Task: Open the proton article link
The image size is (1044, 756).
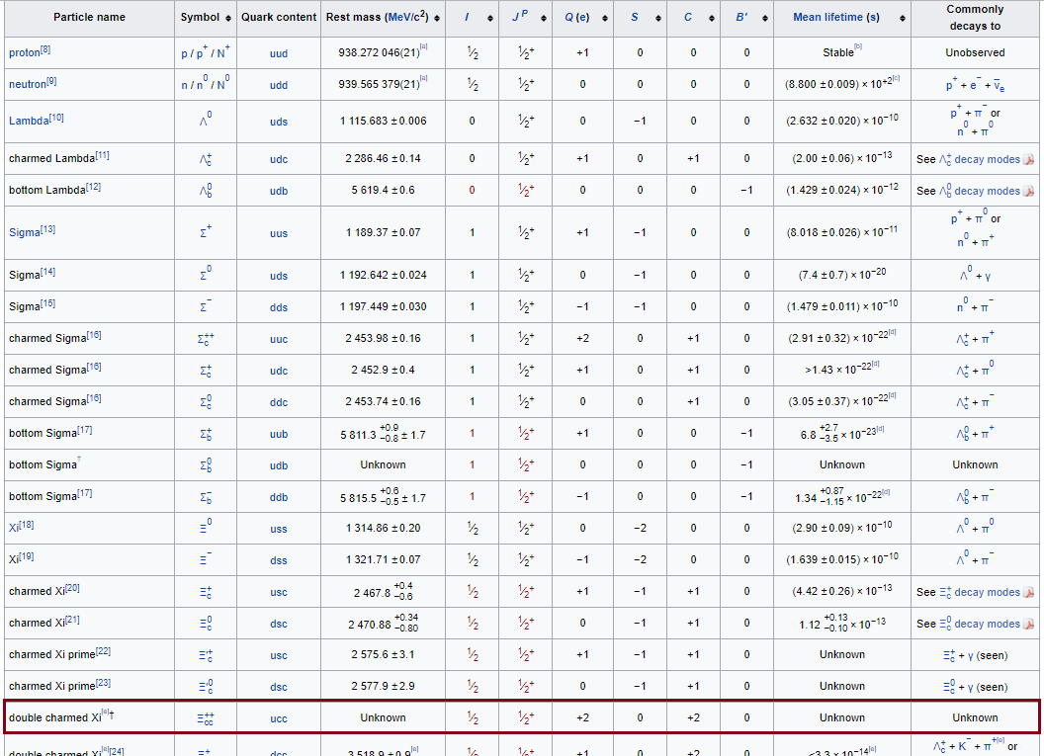Action: click(x=24, y=53)
